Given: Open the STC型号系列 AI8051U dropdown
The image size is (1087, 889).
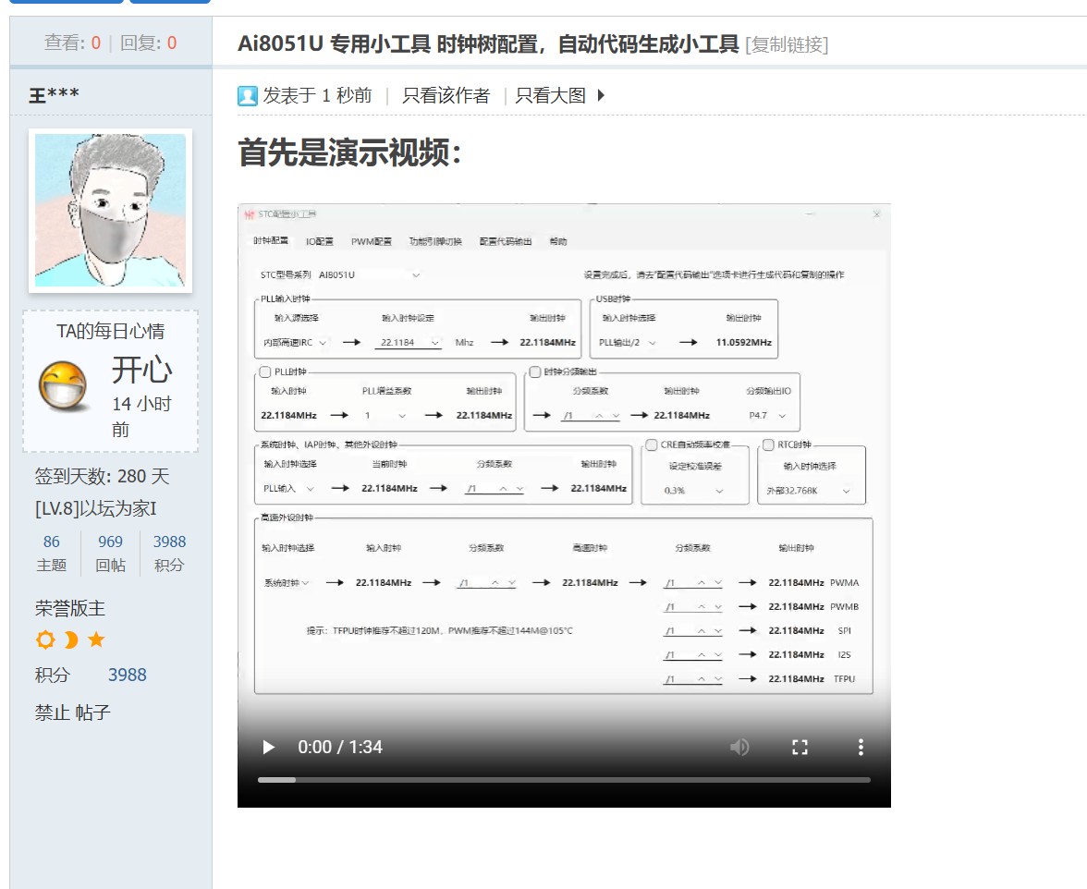Looking at the screenshot, I should click(369, 275).
